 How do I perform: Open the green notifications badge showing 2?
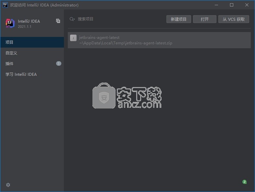[x=244, y=182]
